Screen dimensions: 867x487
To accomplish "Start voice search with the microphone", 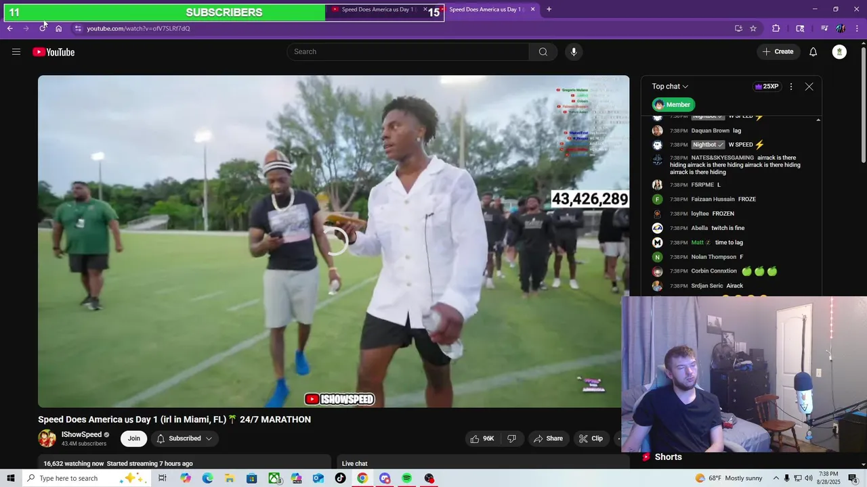I will point(574,52).
